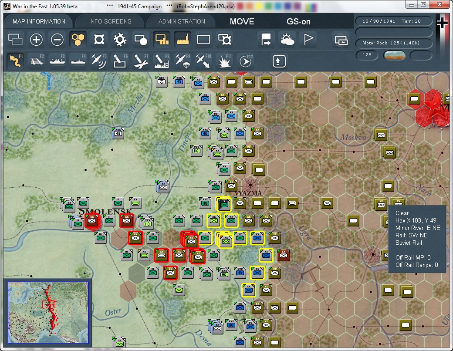Select F5 air recon mode
This screenshot has height=351, width=453.
point(99,61)
